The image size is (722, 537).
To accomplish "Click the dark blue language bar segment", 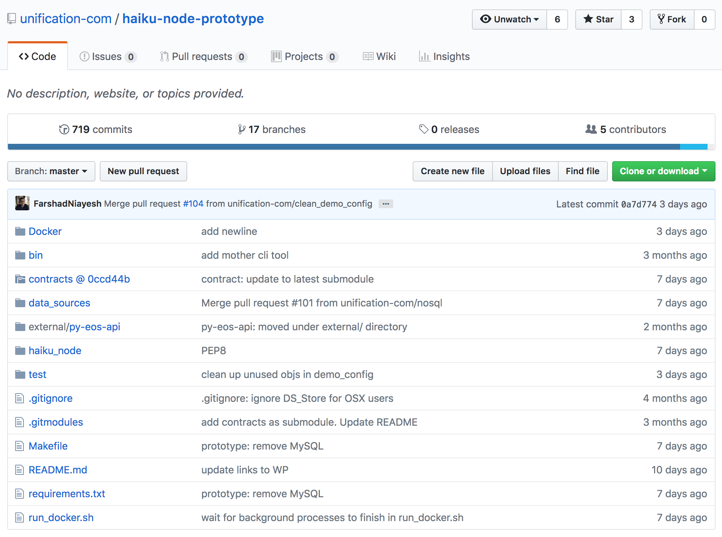I will (344, 147).
